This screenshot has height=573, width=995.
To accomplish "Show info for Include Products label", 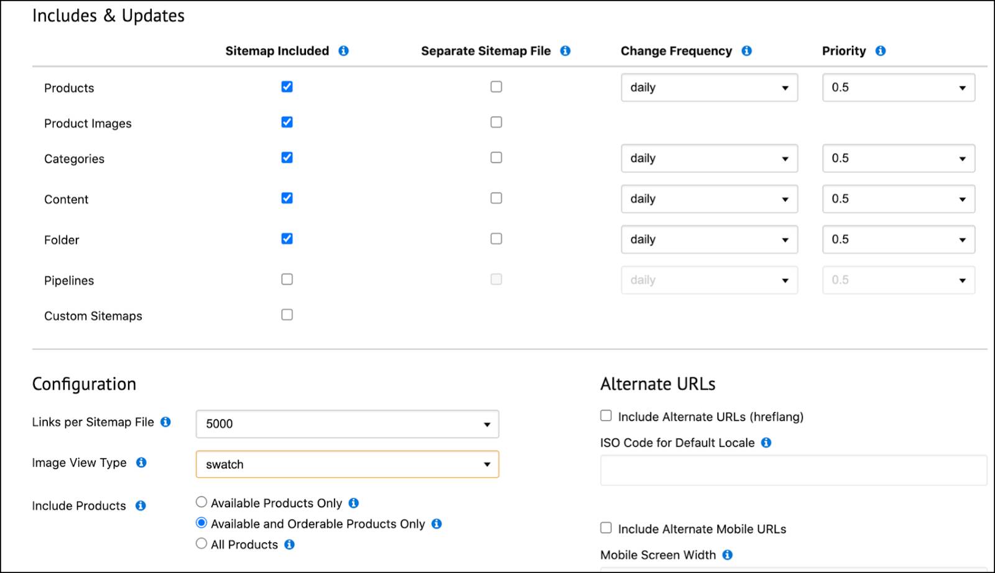I will (x=141, y=505).
